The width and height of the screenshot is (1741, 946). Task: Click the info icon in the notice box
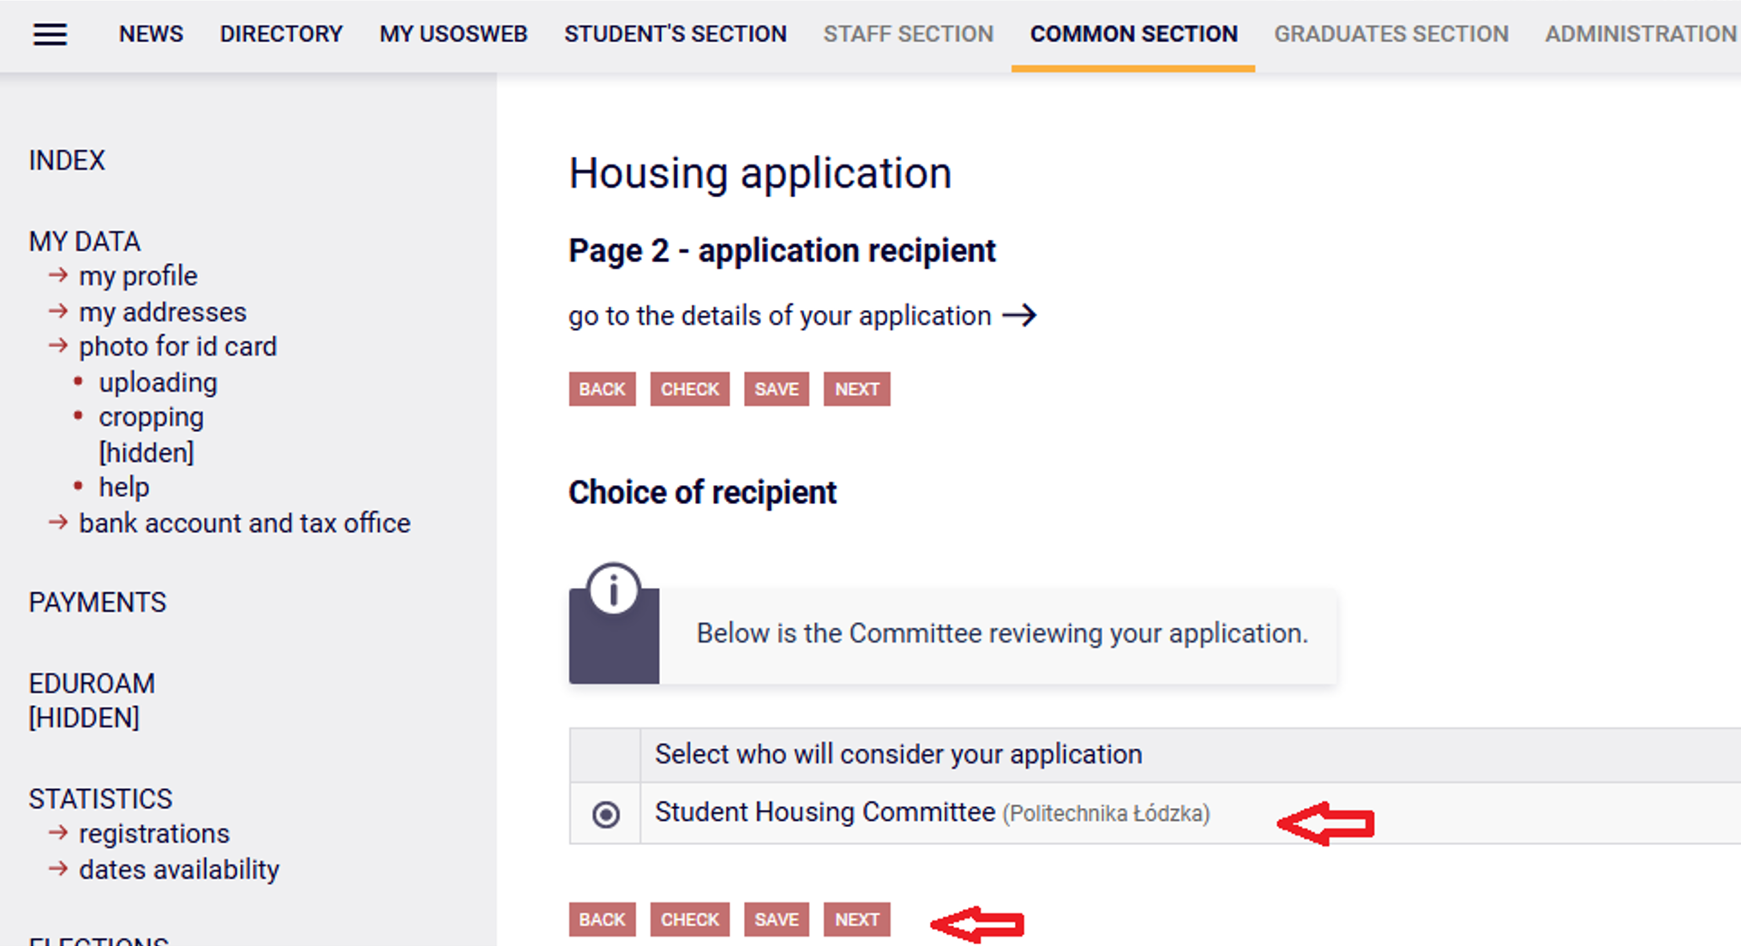tap(613, 590)
